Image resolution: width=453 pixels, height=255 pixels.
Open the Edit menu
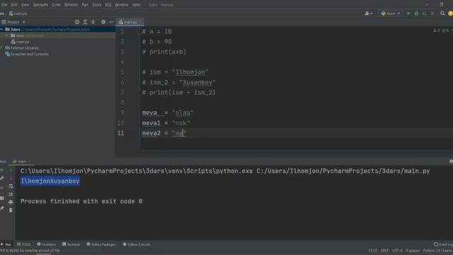point(14,5)
